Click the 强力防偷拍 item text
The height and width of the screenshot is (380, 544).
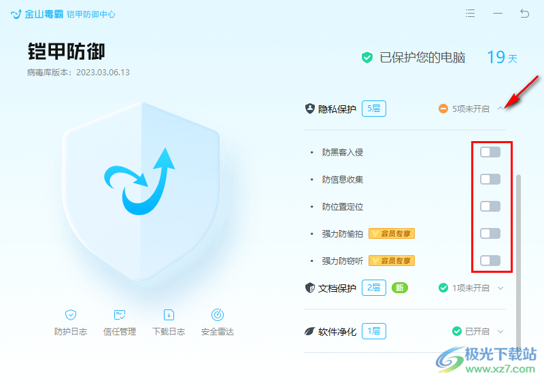343,233
